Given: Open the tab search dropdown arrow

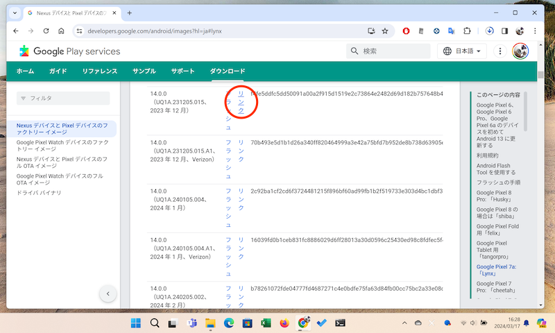Looking at the screenshot, I should (15, 13).
